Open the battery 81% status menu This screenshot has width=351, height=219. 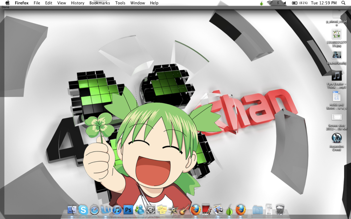(x=300, y=3)
